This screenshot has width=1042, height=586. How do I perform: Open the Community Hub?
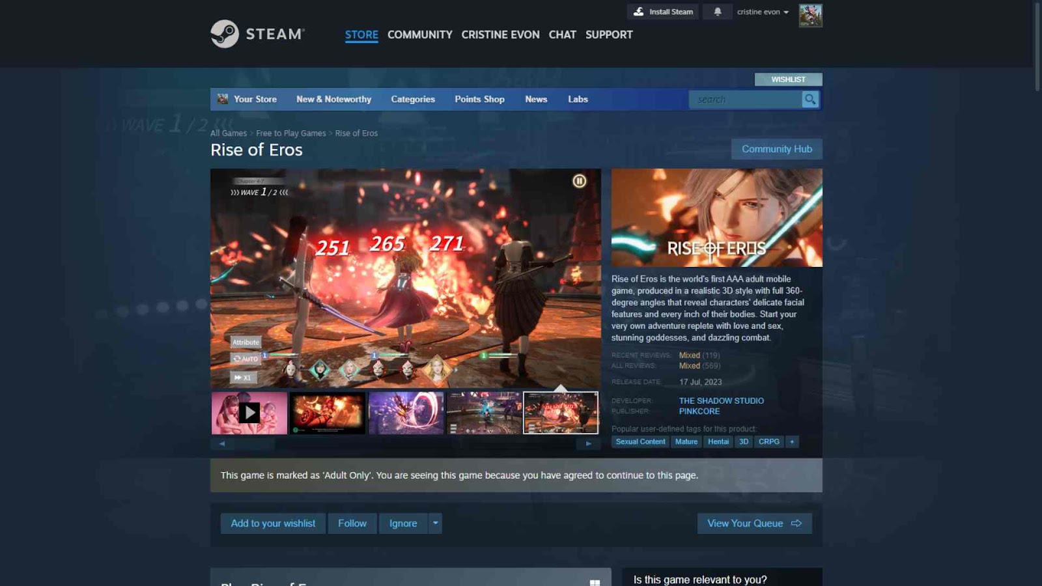pos(777,149)
